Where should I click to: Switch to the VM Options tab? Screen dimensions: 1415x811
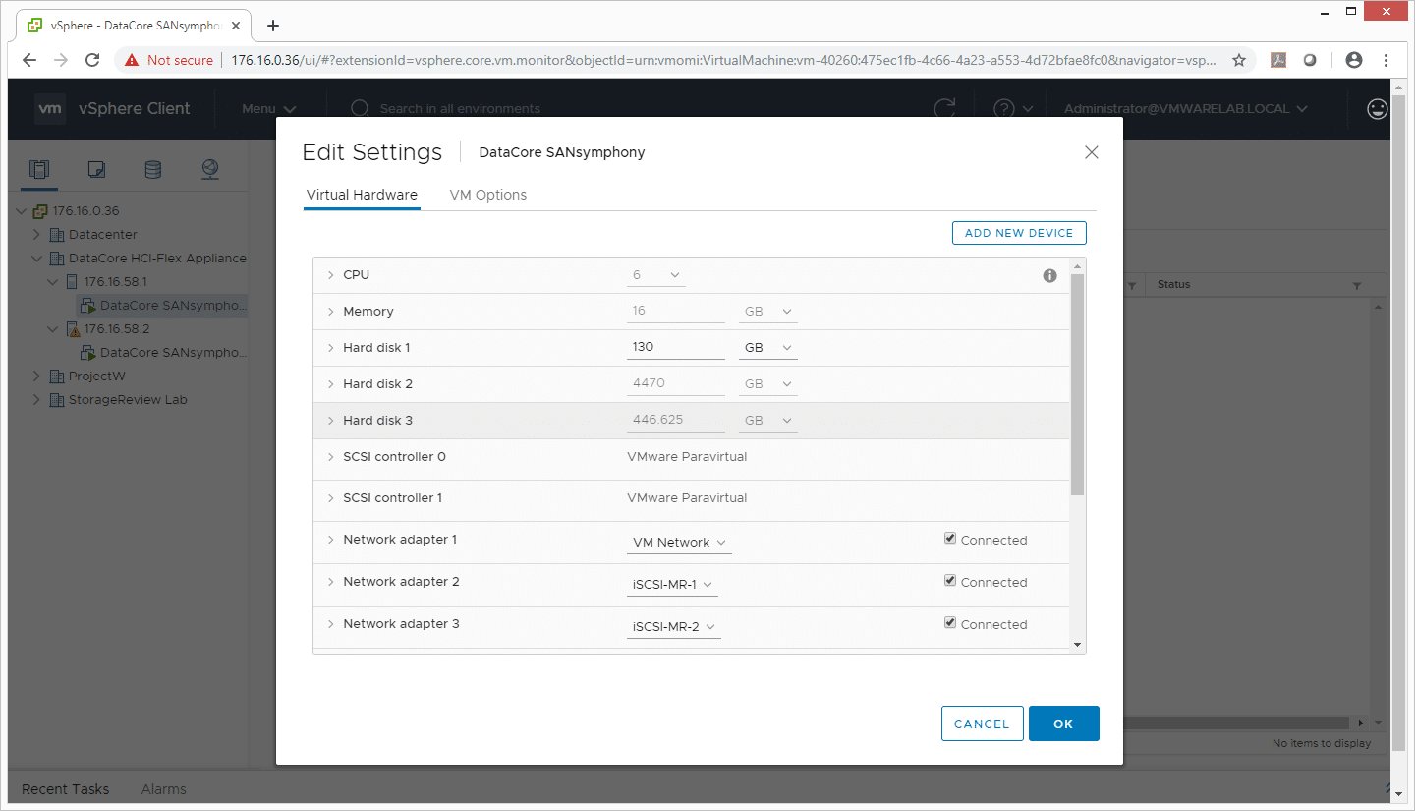[488, 195]
